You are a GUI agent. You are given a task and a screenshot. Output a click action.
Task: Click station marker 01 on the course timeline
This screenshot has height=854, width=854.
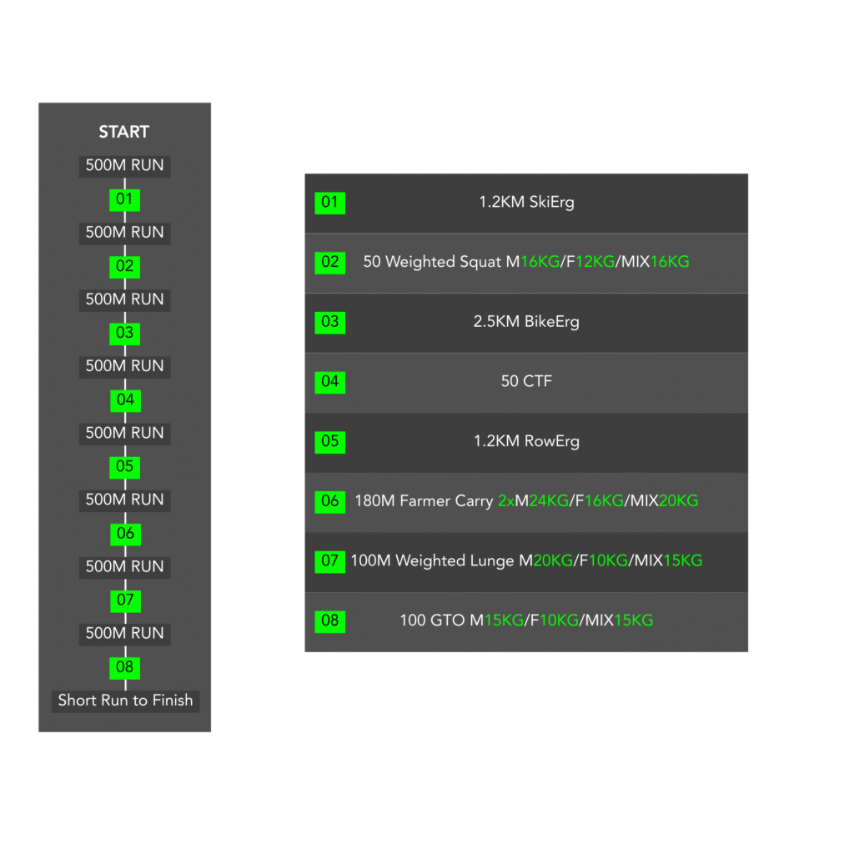pos(125,199)
